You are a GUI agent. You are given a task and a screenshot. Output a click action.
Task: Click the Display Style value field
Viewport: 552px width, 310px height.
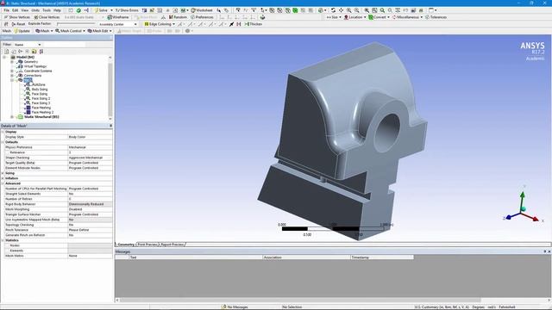pyautogui.click(x=90, y=137)
